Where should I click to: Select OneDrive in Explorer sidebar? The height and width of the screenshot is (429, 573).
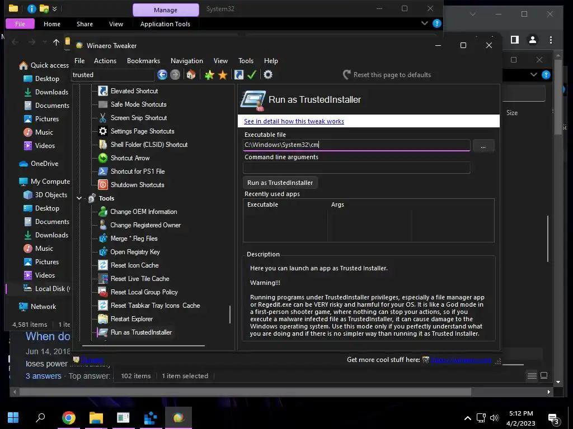[39, 164]
